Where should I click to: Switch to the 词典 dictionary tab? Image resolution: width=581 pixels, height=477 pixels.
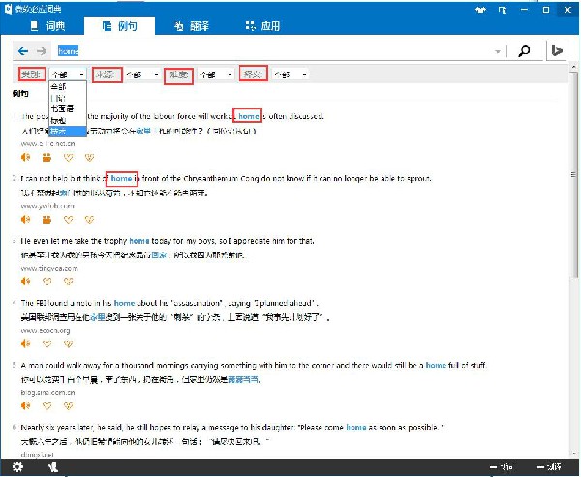tap(47, 26)
